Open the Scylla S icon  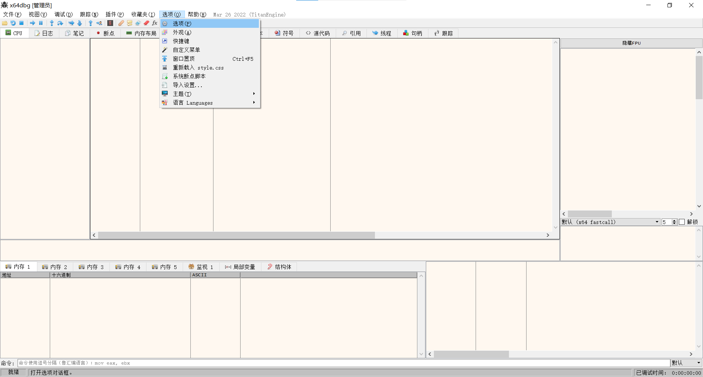point(110,23)
